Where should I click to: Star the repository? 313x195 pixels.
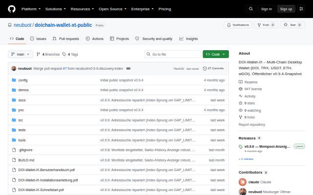tap(292, 25)
